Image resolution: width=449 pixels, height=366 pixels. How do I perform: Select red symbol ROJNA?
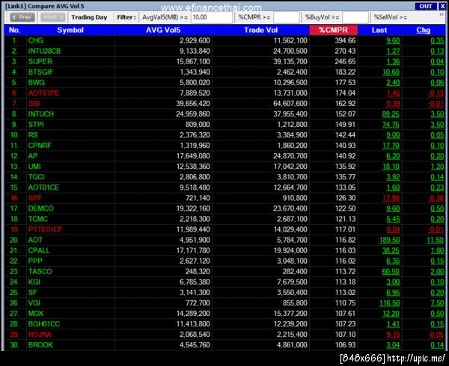click(40, 335)
